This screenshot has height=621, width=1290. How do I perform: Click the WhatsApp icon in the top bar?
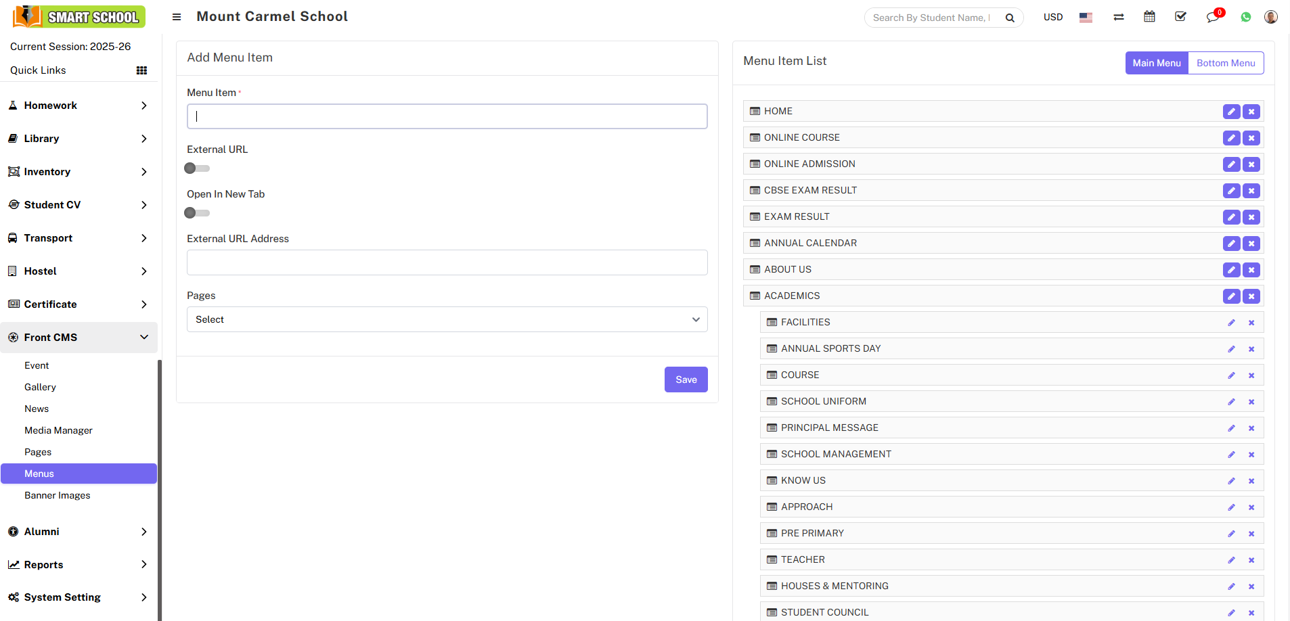click(x=1246, y=16)
